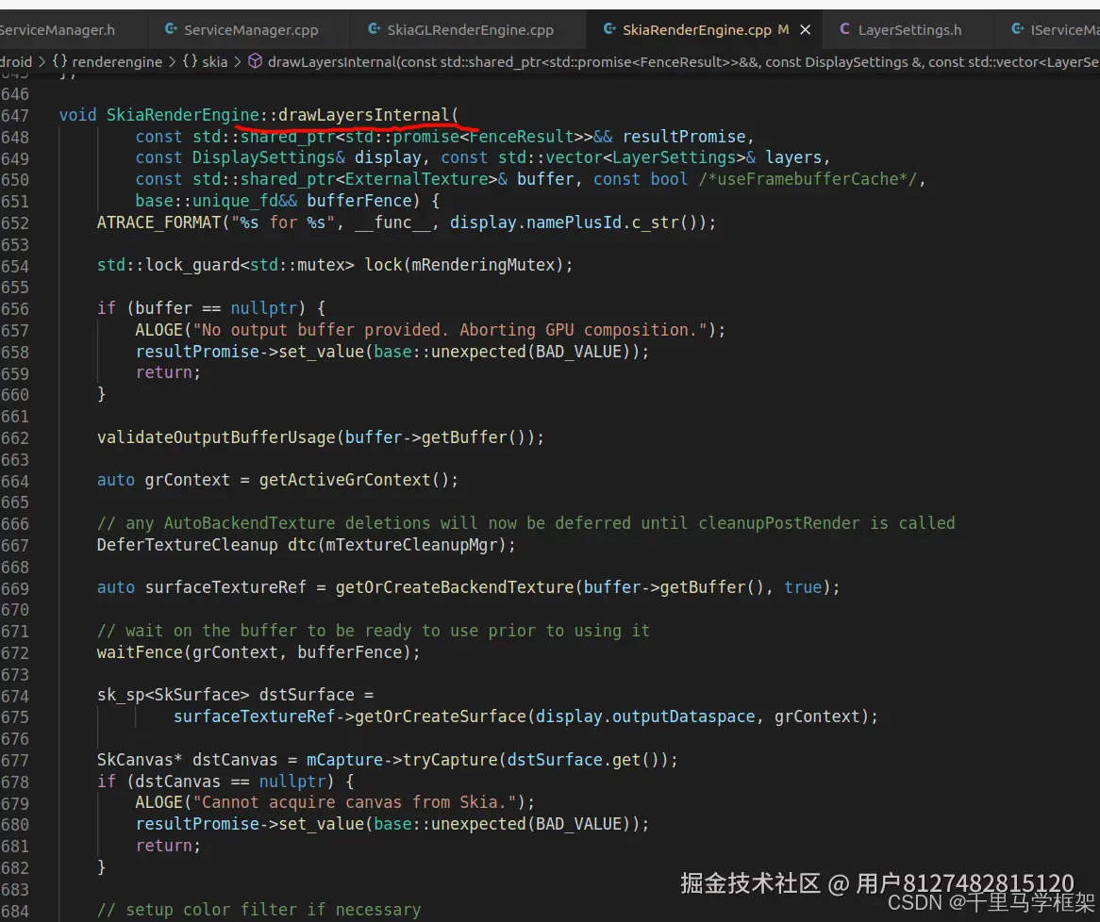Click DeferTextureCleanup on line 667
The width and height of the screenshot is (1100, 922).
click(x=188, y=545)
